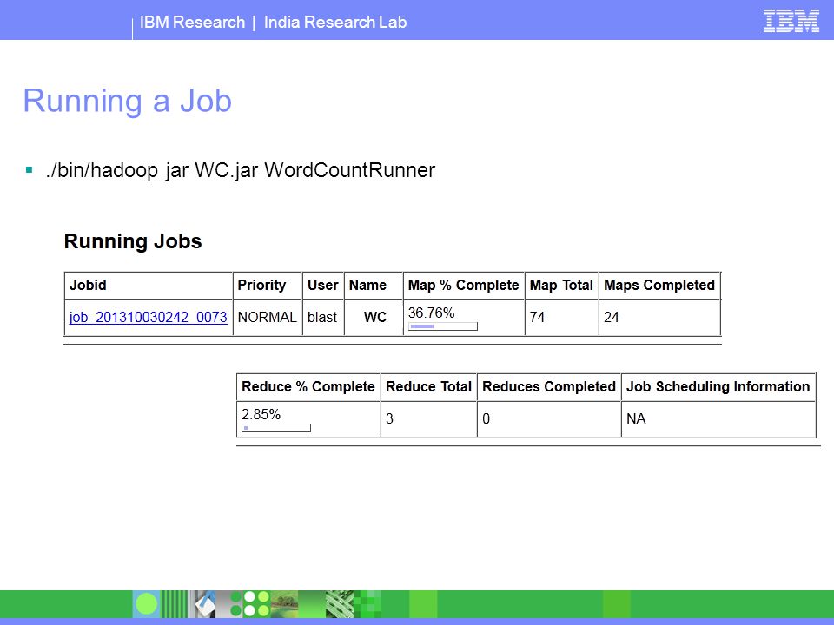
Task: Select the 'Jobid' column header
Action: (x=149, y=286)
